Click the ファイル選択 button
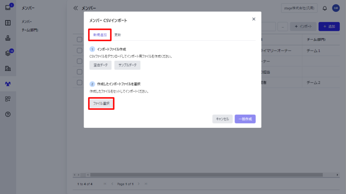 click(101, 103)
